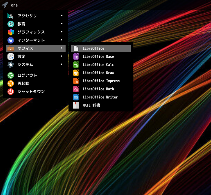Click the グラフィックス colorful flower icon

tap(11, 32)
